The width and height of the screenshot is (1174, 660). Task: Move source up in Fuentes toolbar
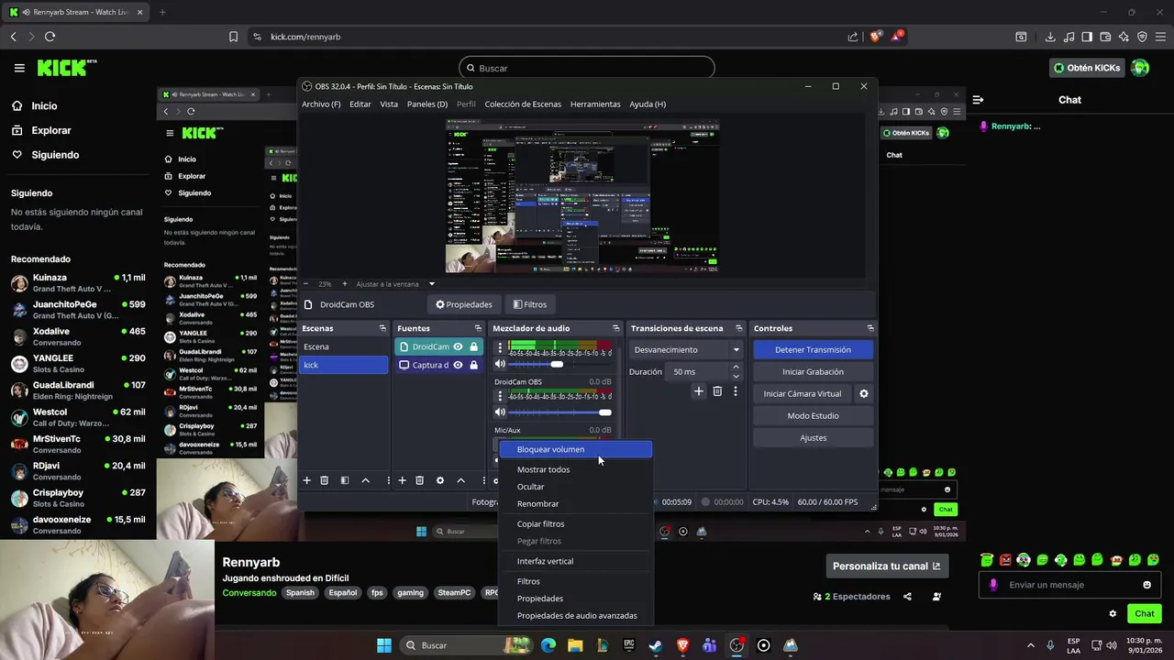[460, 480]
